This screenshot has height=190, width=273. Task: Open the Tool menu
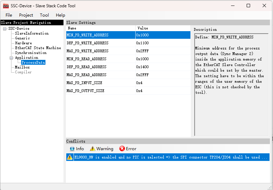44,15
